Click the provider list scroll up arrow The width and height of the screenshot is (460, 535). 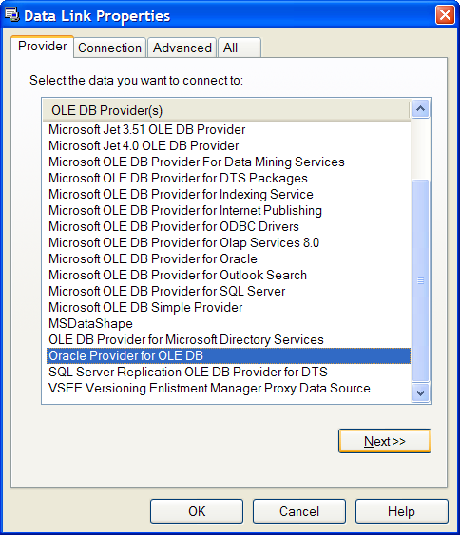click(420, 109)
